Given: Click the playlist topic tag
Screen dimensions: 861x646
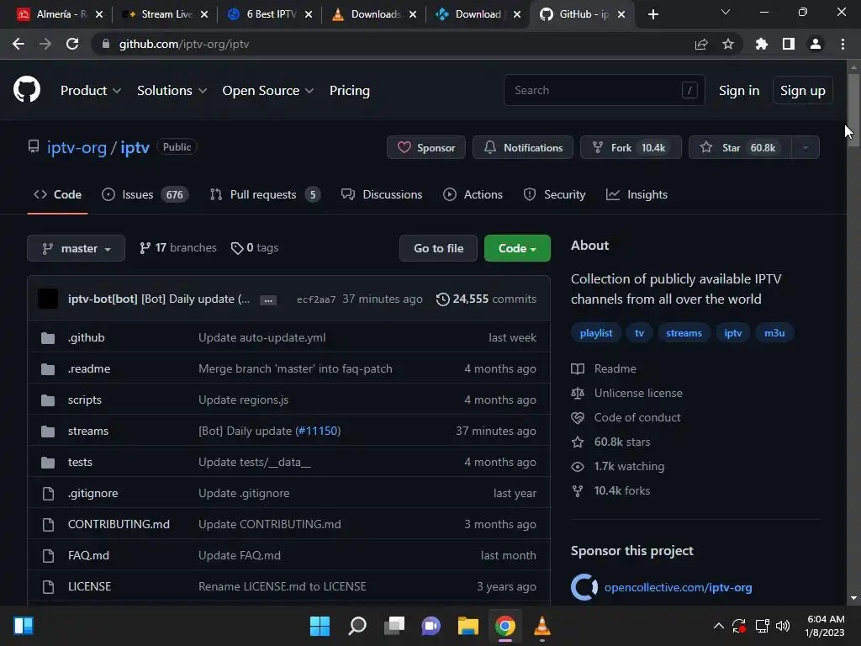Looking at the screenshot, I should [x=596, y=333].
